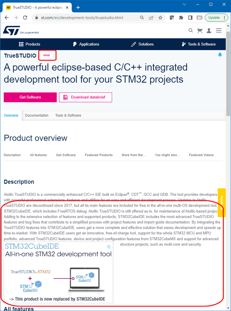Click the address bar URL

[x=82, y=18]
